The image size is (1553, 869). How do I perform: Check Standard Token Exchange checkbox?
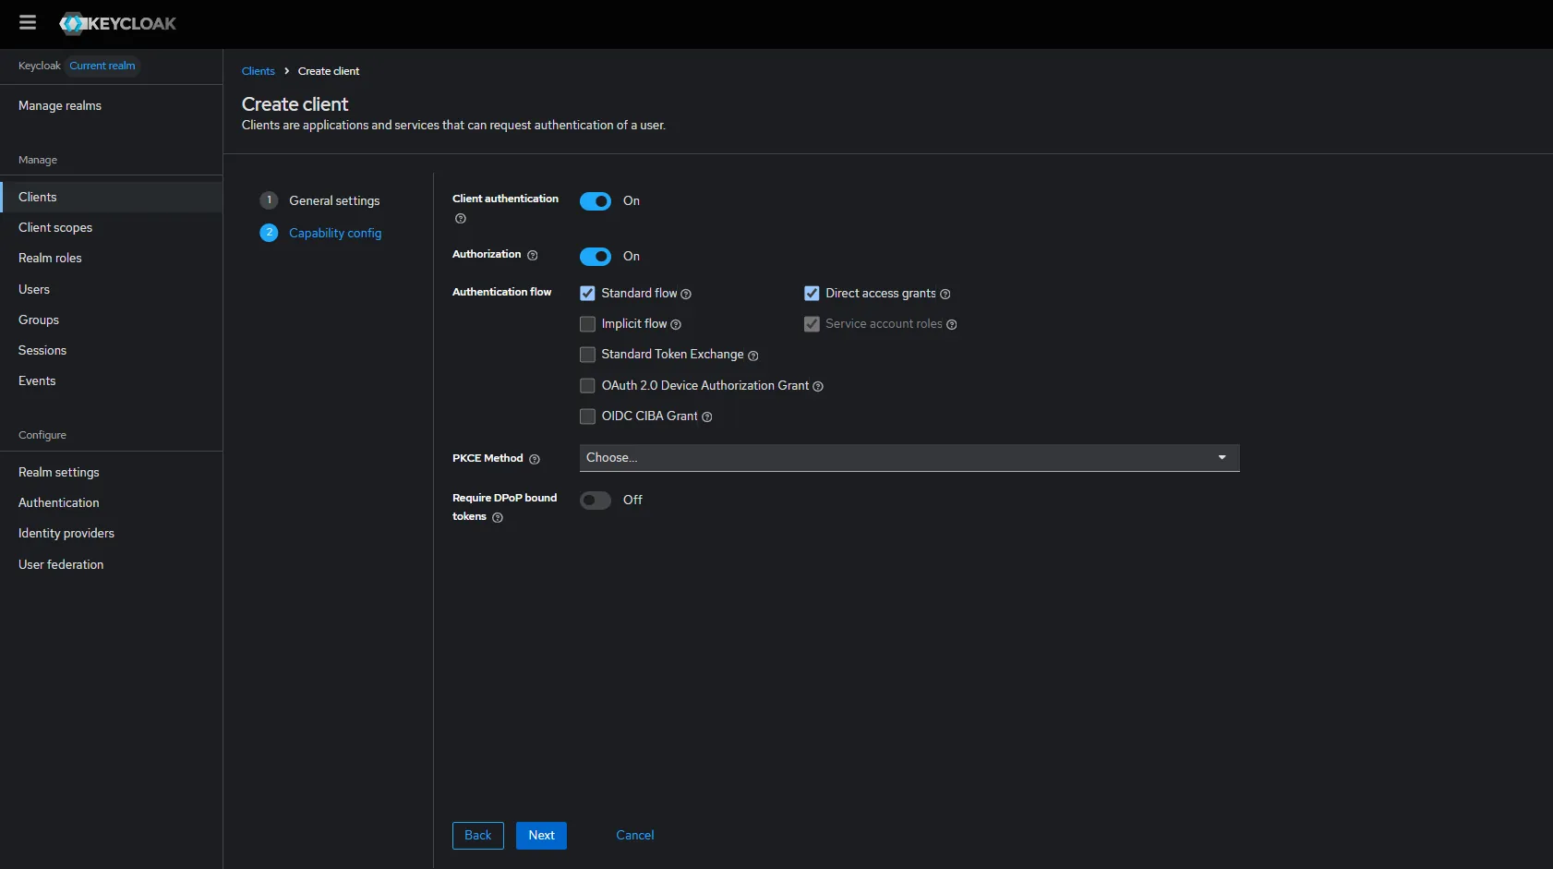pyautogui.click(x=587, y=355)
